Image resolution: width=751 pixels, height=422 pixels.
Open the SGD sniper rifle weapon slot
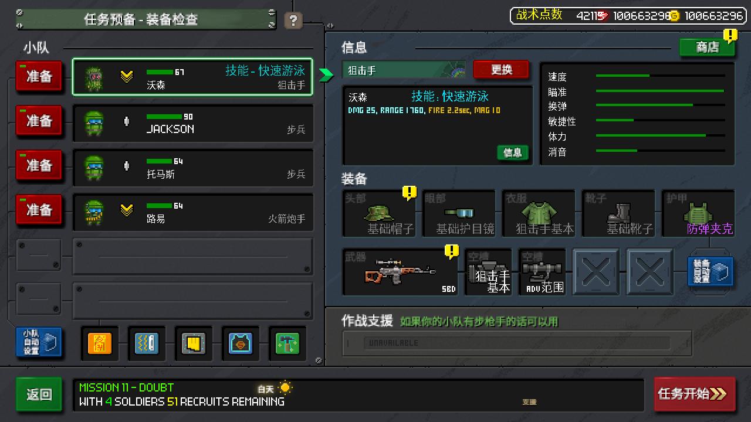pos(400,272)
